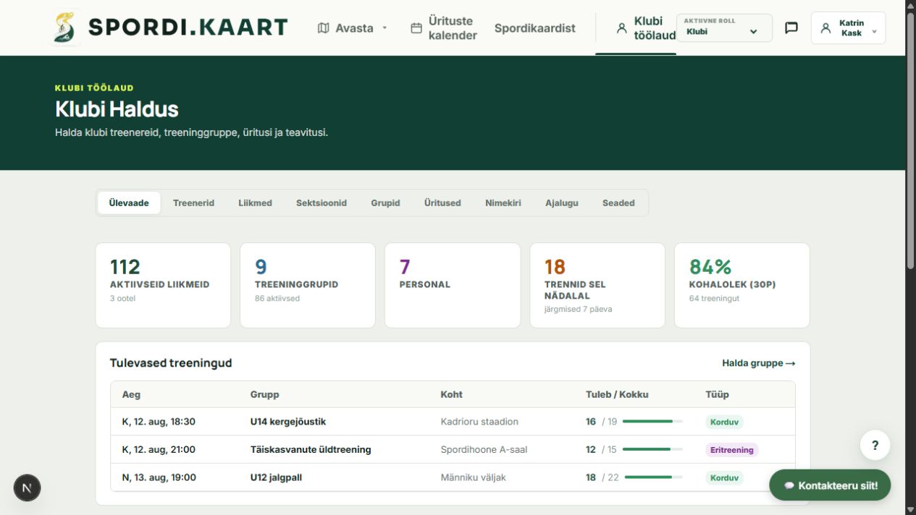This screenshot has height=515, width=916.
Task: Click the time K, 12. aug, 21:00
Action: (x=159, y=449)
